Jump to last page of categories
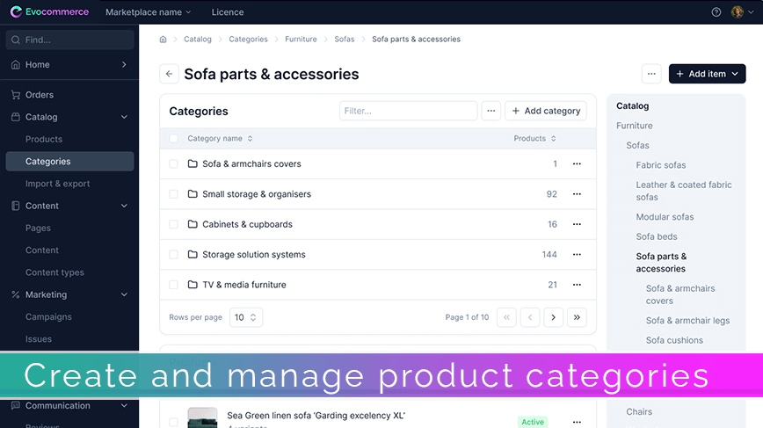The width and height of the screenshot is (763, 428). (577, 317)
